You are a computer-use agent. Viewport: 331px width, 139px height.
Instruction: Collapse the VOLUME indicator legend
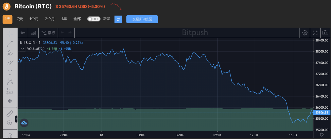(x=22, y=49)
